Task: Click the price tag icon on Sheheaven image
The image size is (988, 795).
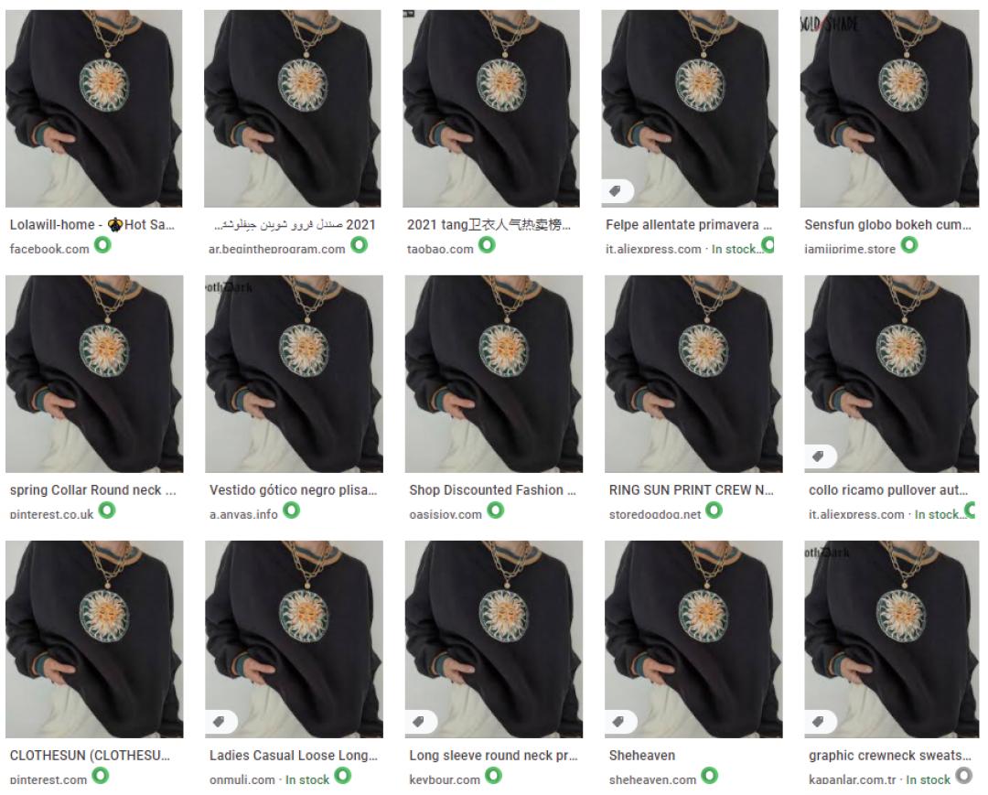Action: 618,721
